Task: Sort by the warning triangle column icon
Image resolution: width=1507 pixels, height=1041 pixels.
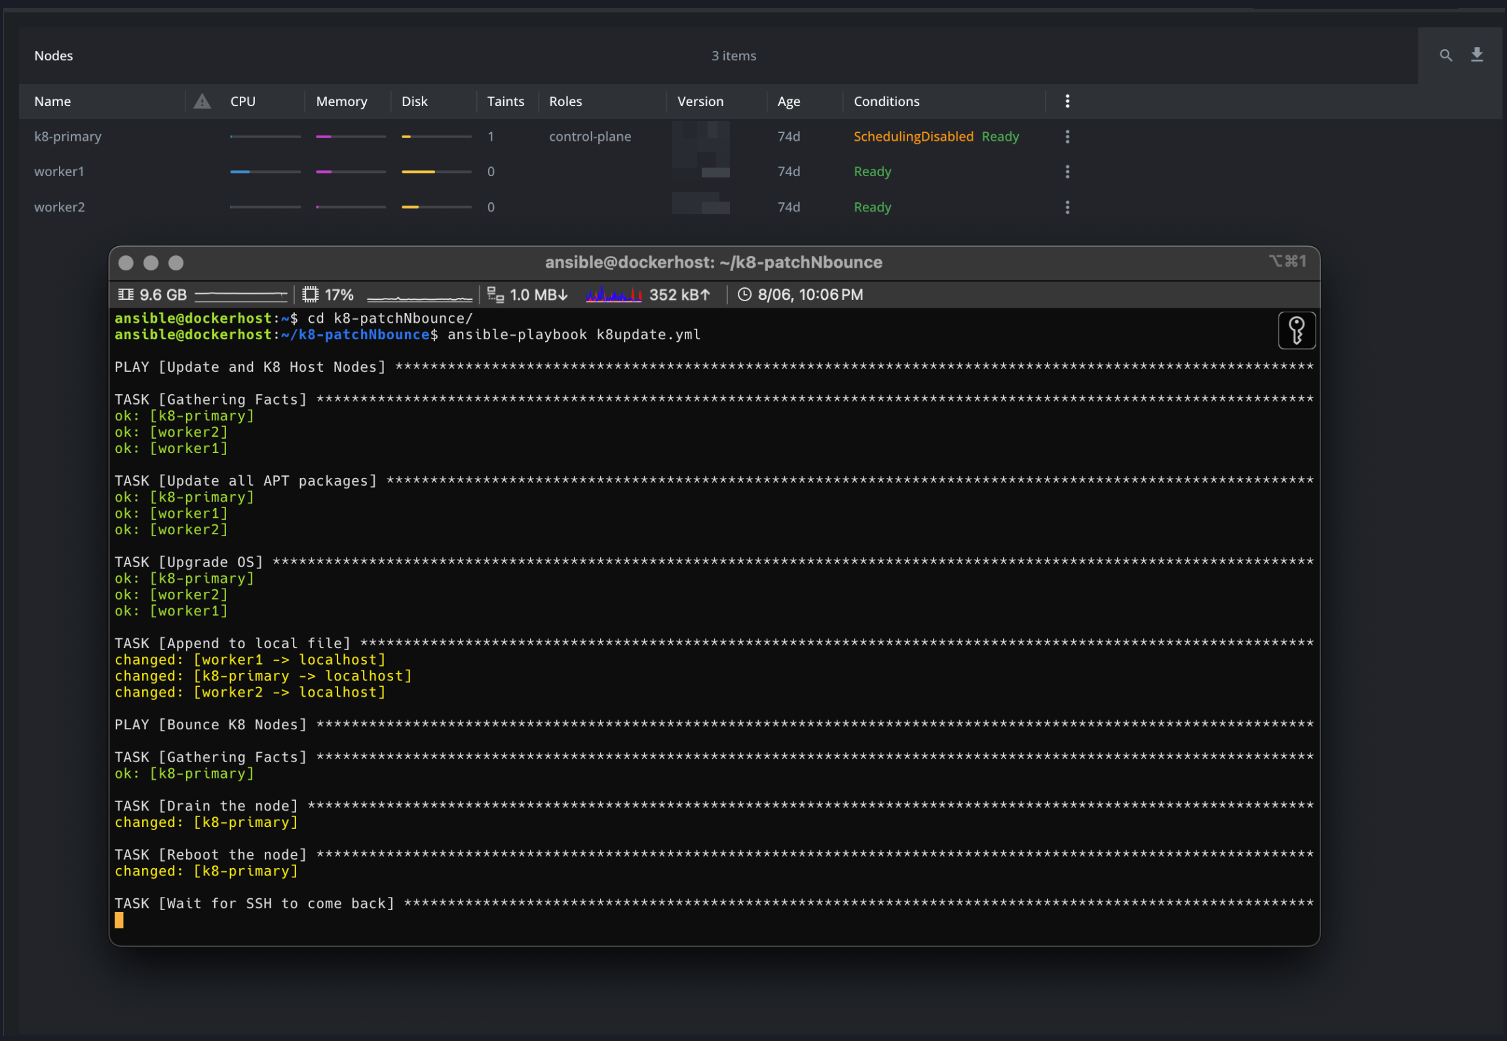Action: pos(202,101)
